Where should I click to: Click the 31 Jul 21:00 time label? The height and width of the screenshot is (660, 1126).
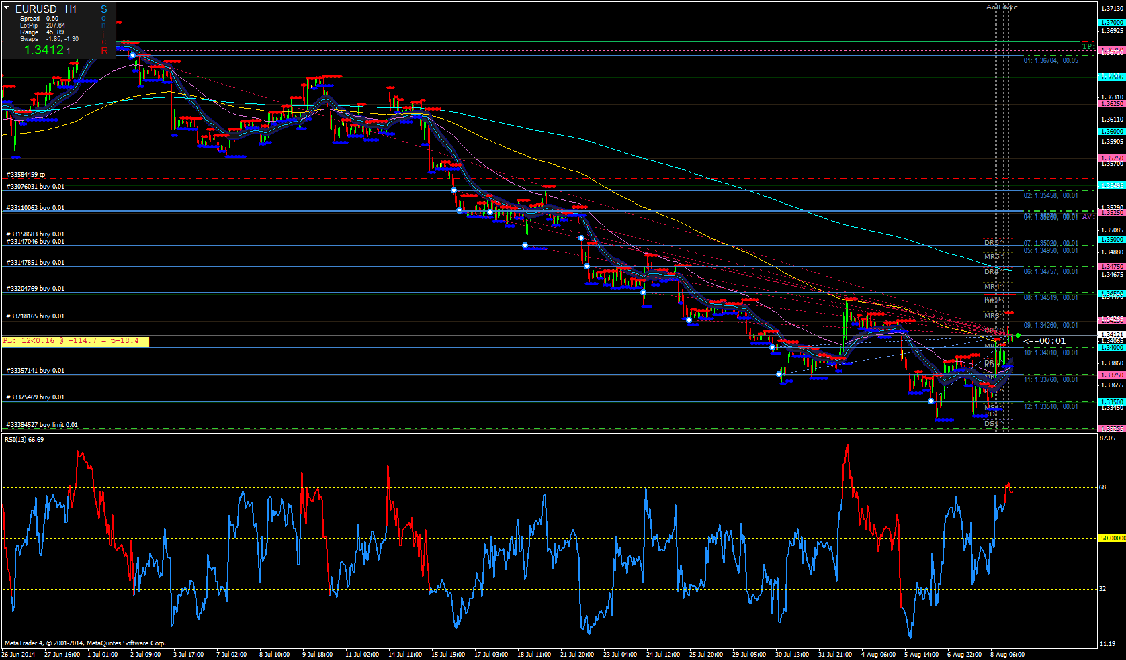click(x=835, y=655)
